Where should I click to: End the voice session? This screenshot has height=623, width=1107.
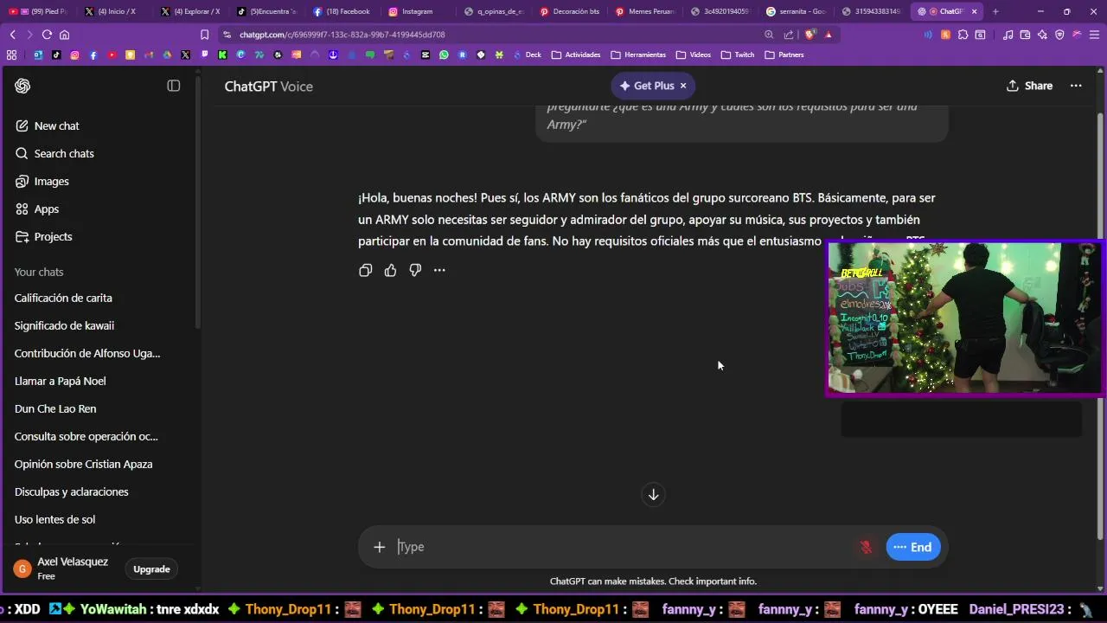click(x=912, y=547)
